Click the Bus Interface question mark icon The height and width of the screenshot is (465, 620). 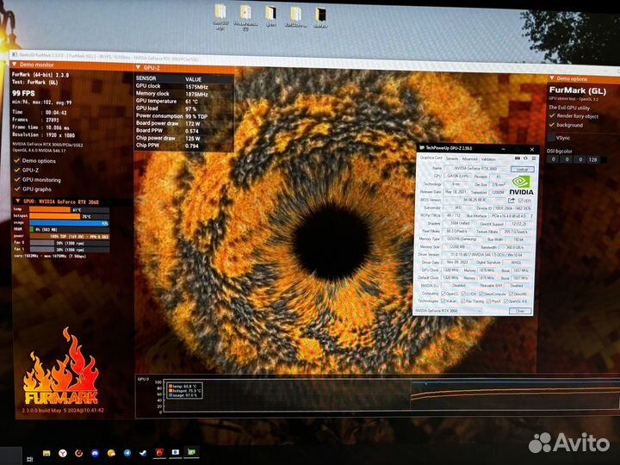click(x=531, y=216)
